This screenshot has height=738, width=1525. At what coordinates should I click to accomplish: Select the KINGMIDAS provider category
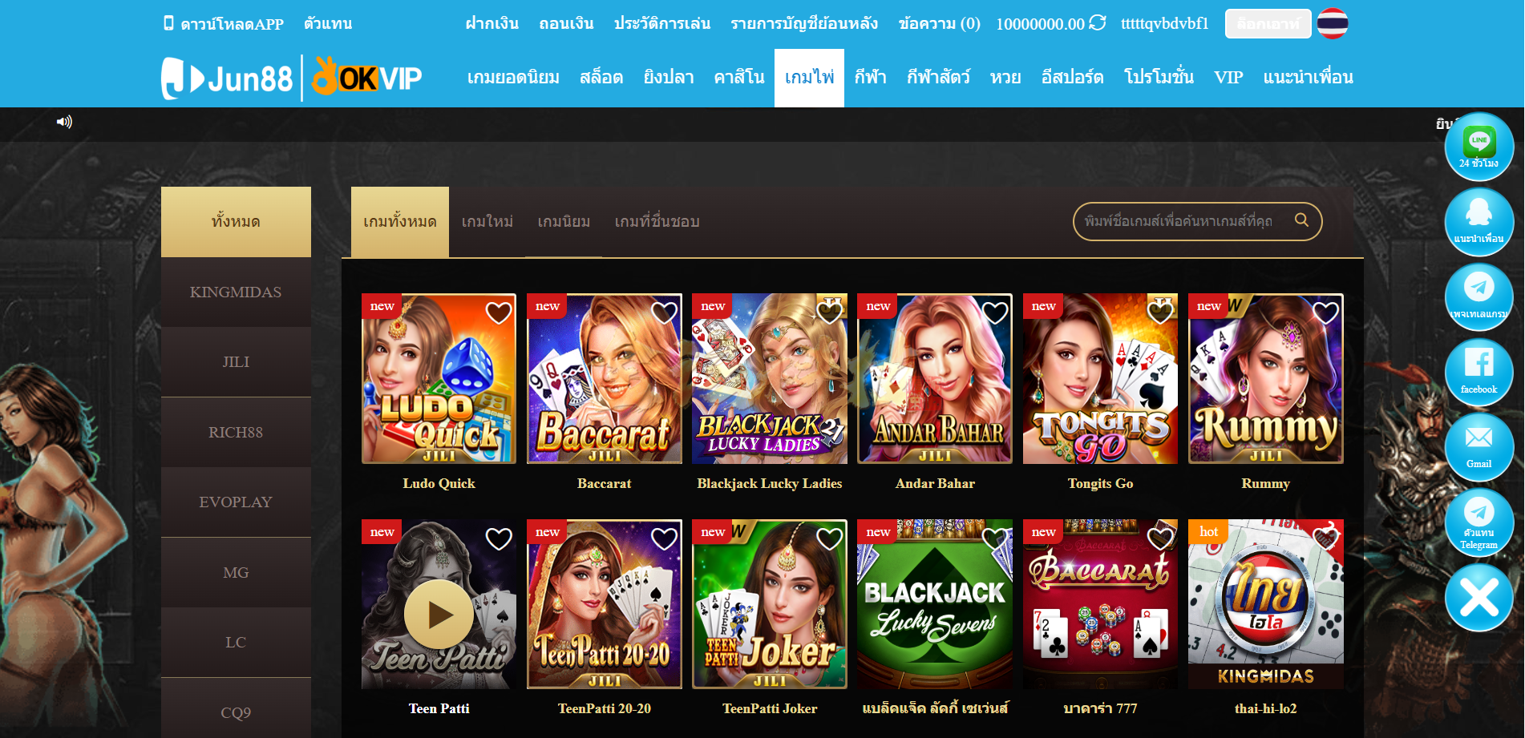(236, 292)
